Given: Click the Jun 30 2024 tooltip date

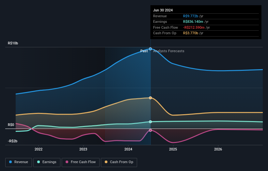Looking at the screenshot, I should click(163, 10).
